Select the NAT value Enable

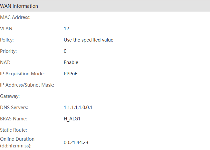(x=71, y=62)
